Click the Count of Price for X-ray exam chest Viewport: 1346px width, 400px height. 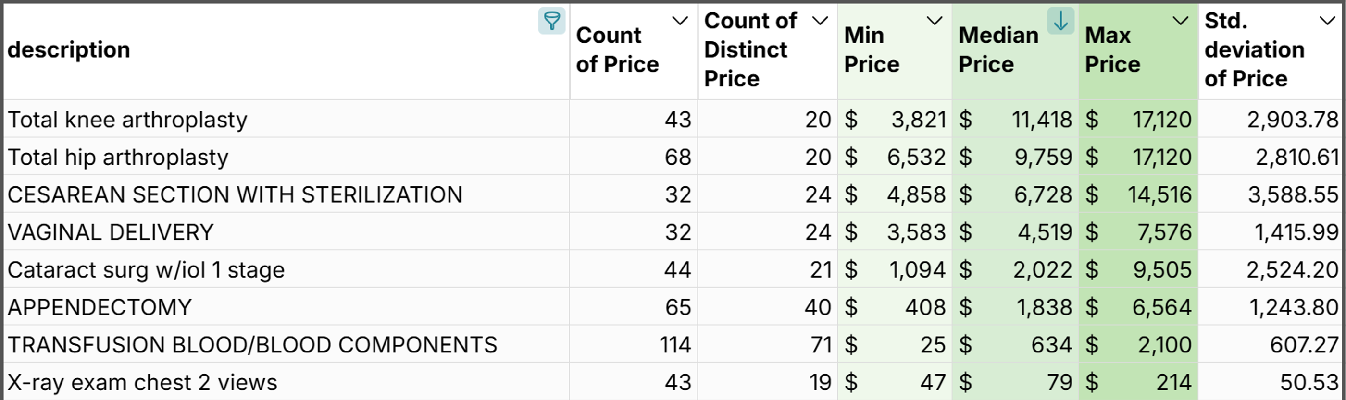click(632, 382)
